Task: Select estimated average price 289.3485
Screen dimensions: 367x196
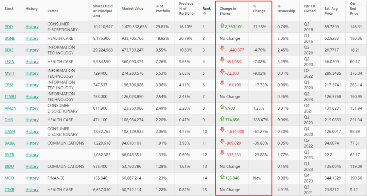Action: click(333, 73)
